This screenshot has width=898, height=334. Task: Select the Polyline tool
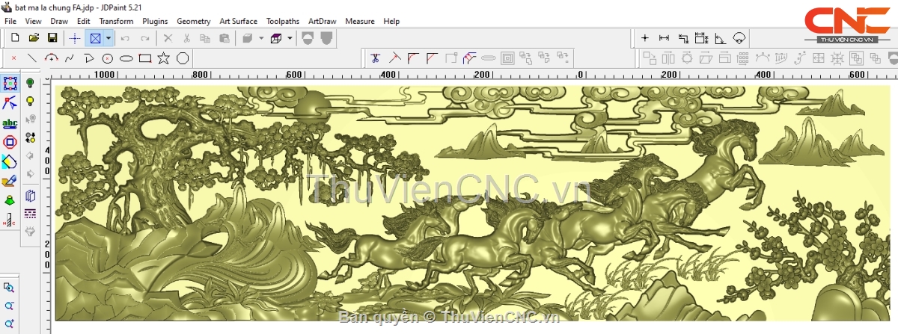88,58
